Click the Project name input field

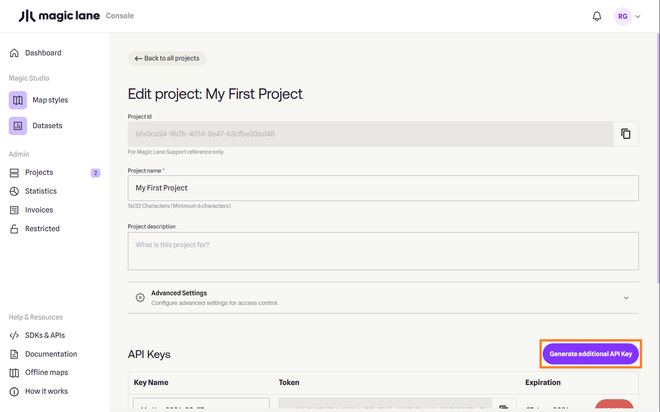[383, 188]
